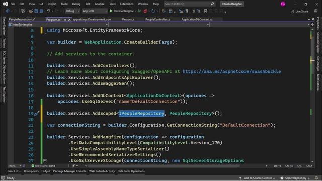Undo the last edit via toolbar
This screenshot has height=181, width=322.
tap(48, 11)
